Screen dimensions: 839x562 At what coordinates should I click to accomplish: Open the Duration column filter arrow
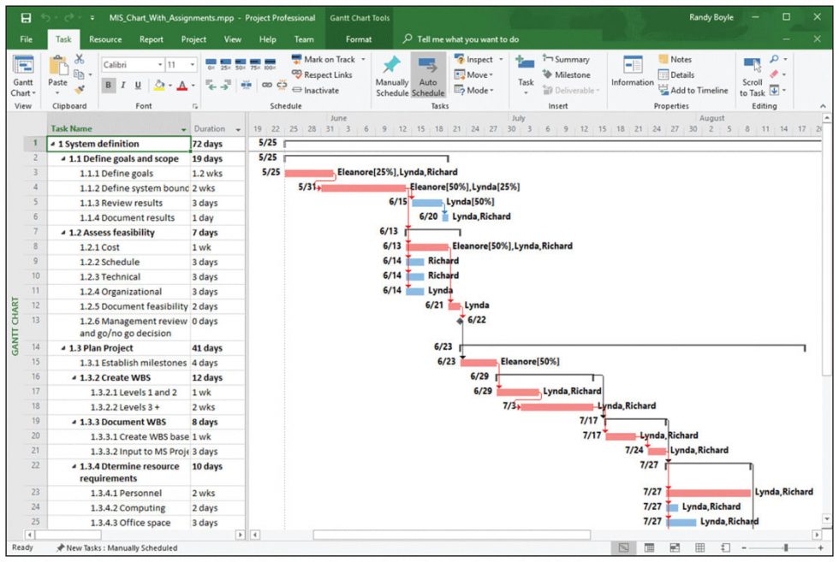coord(238,129)
